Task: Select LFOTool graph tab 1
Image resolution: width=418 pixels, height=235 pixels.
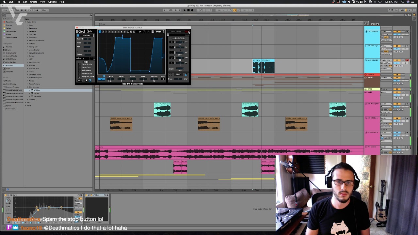Action: [100, 32]
